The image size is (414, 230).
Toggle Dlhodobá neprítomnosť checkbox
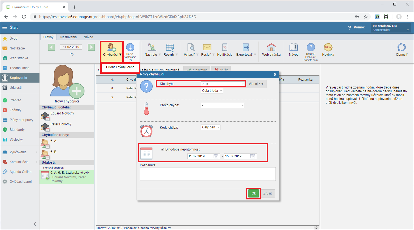click(x=163, y=149)
